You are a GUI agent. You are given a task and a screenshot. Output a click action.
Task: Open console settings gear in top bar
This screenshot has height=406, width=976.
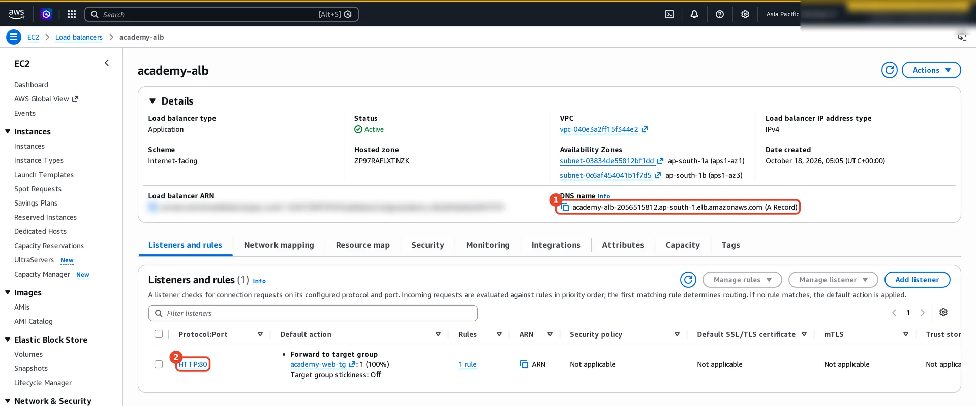coord(745,14)
